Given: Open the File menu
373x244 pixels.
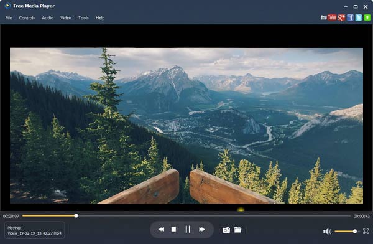Looking at the screenshot, I should pyautogui.click(x=9, y=18).
